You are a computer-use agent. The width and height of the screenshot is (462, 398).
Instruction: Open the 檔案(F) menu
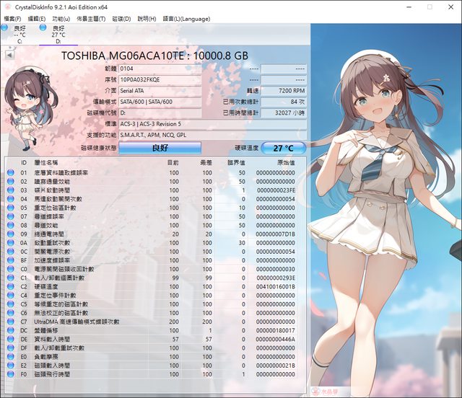point(12,18)
